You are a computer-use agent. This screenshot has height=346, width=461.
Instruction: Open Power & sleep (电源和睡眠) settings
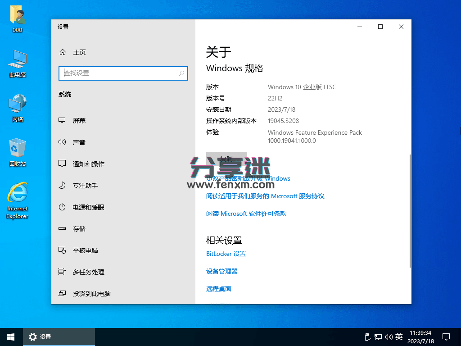click(88, 207)
